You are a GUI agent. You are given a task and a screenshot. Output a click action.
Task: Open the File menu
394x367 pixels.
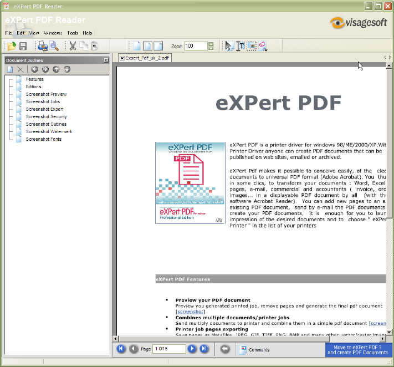point(8,33)
